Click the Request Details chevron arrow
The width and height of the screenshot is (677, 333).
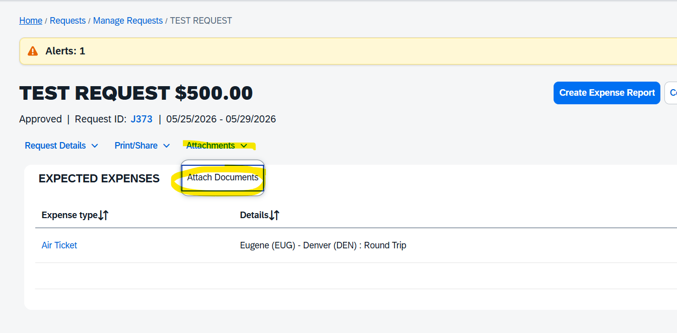pyautogui.click(x=95, y=146)
